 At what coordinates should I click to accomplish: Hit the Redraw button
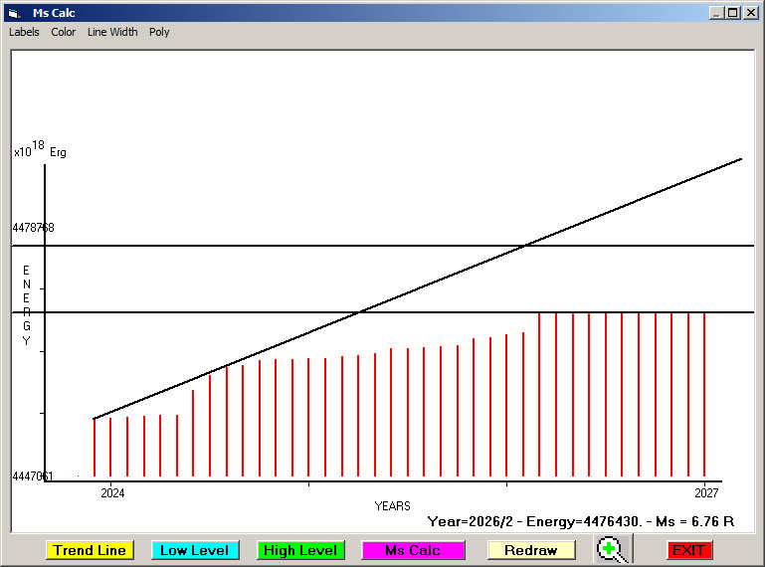(531, 550)
